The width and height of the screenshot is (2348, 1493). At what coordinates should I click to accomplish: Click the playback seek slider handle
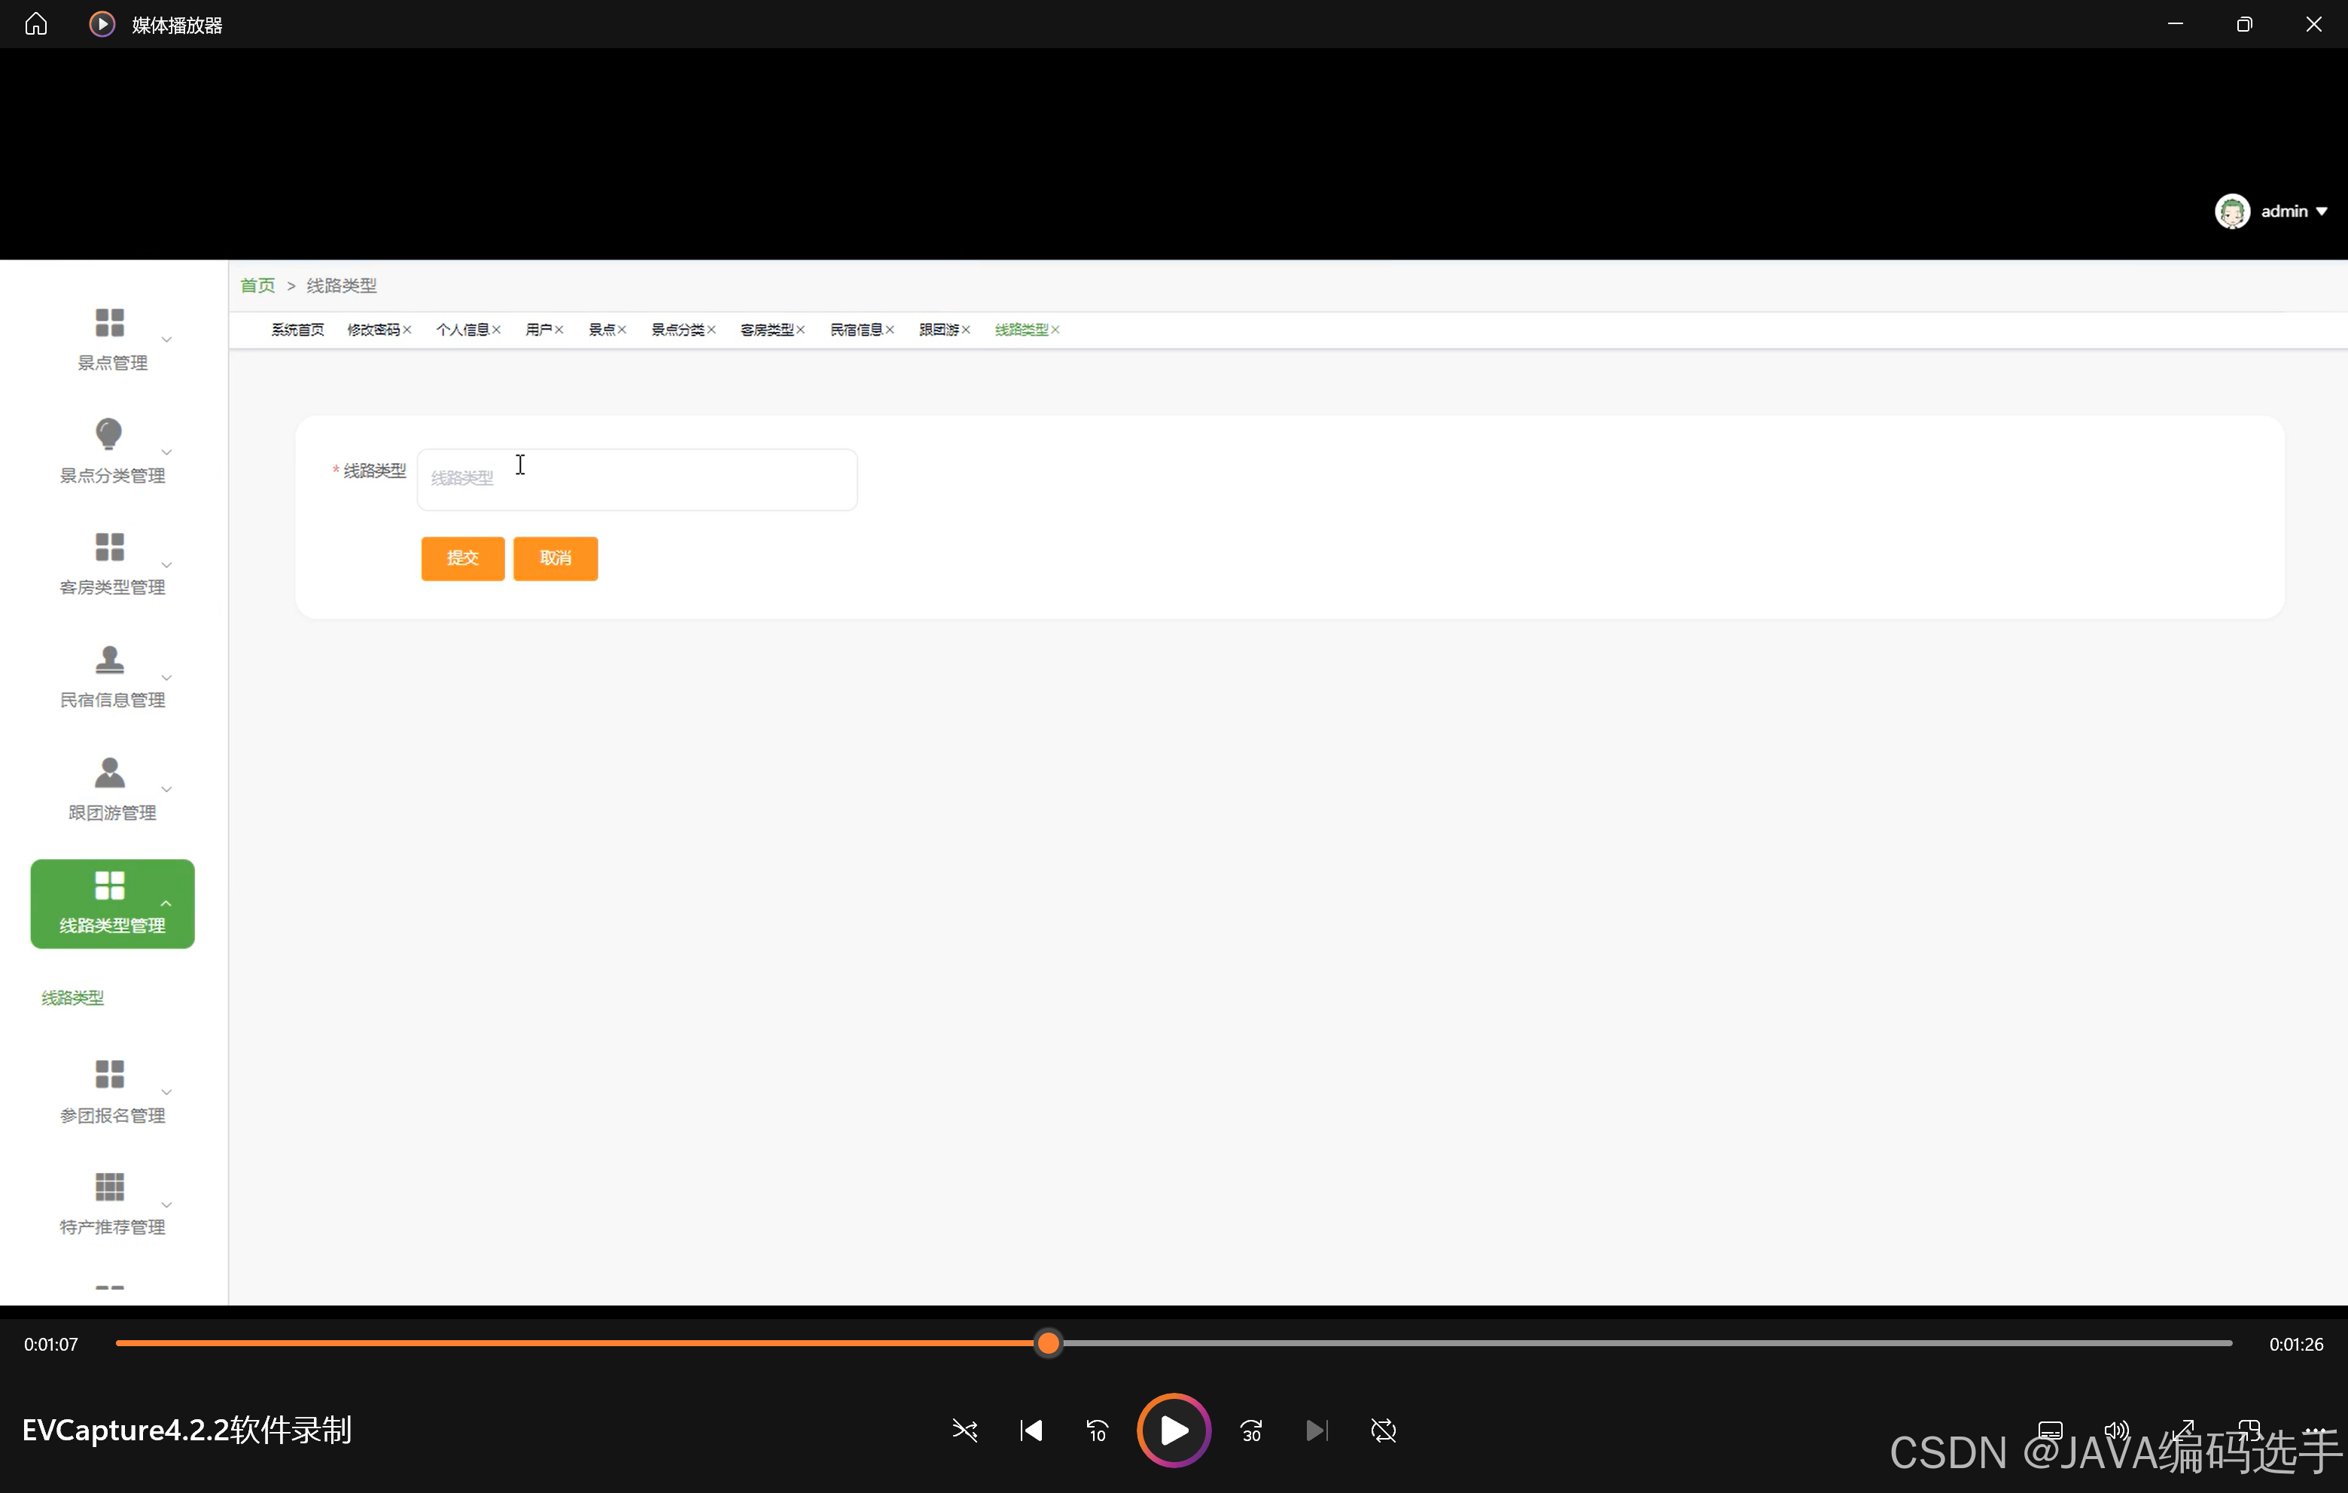click(x=1048, y=1343)
